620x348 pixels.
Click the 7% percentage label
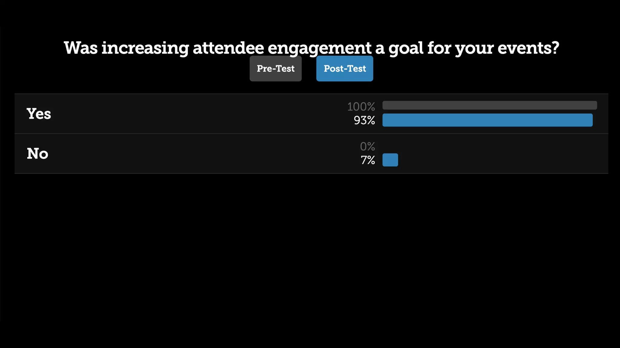[368, 160]
